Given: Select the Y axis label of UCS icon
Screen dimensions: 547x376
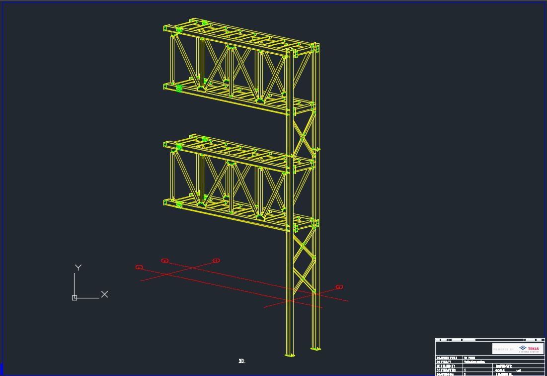Looking at the screenshot, I should point(78,268).
